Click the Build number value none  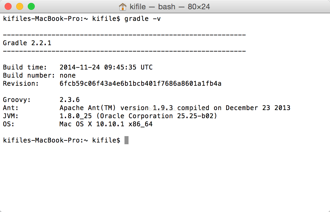67,75
